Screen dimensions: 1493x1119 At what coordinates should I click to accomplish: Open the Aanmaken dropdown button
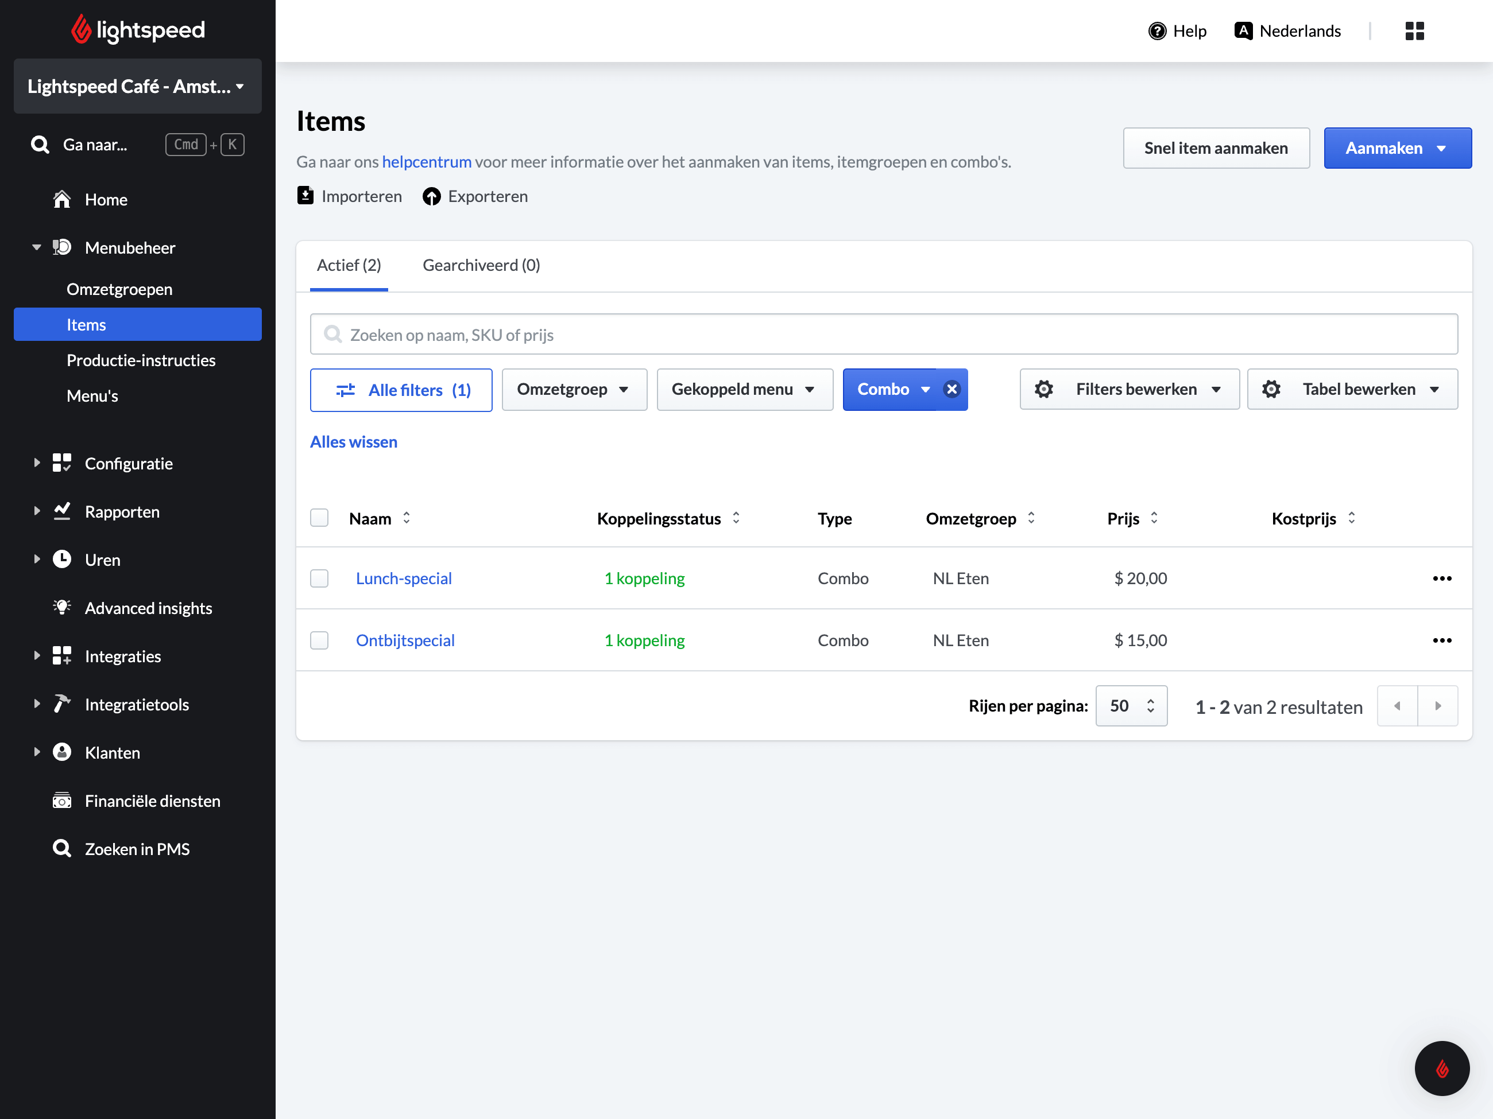coord(1397,147)
